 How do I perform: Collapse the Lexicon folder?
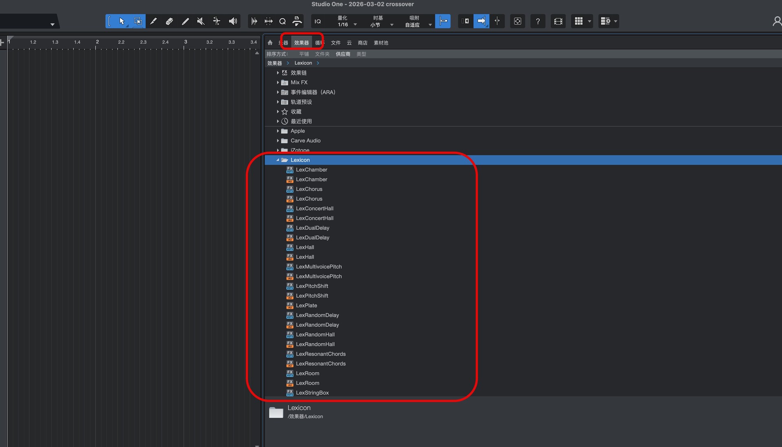tap(278, 160)
